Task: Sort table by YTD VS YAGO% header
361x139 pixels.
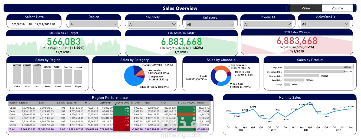Action: [186, 103]
